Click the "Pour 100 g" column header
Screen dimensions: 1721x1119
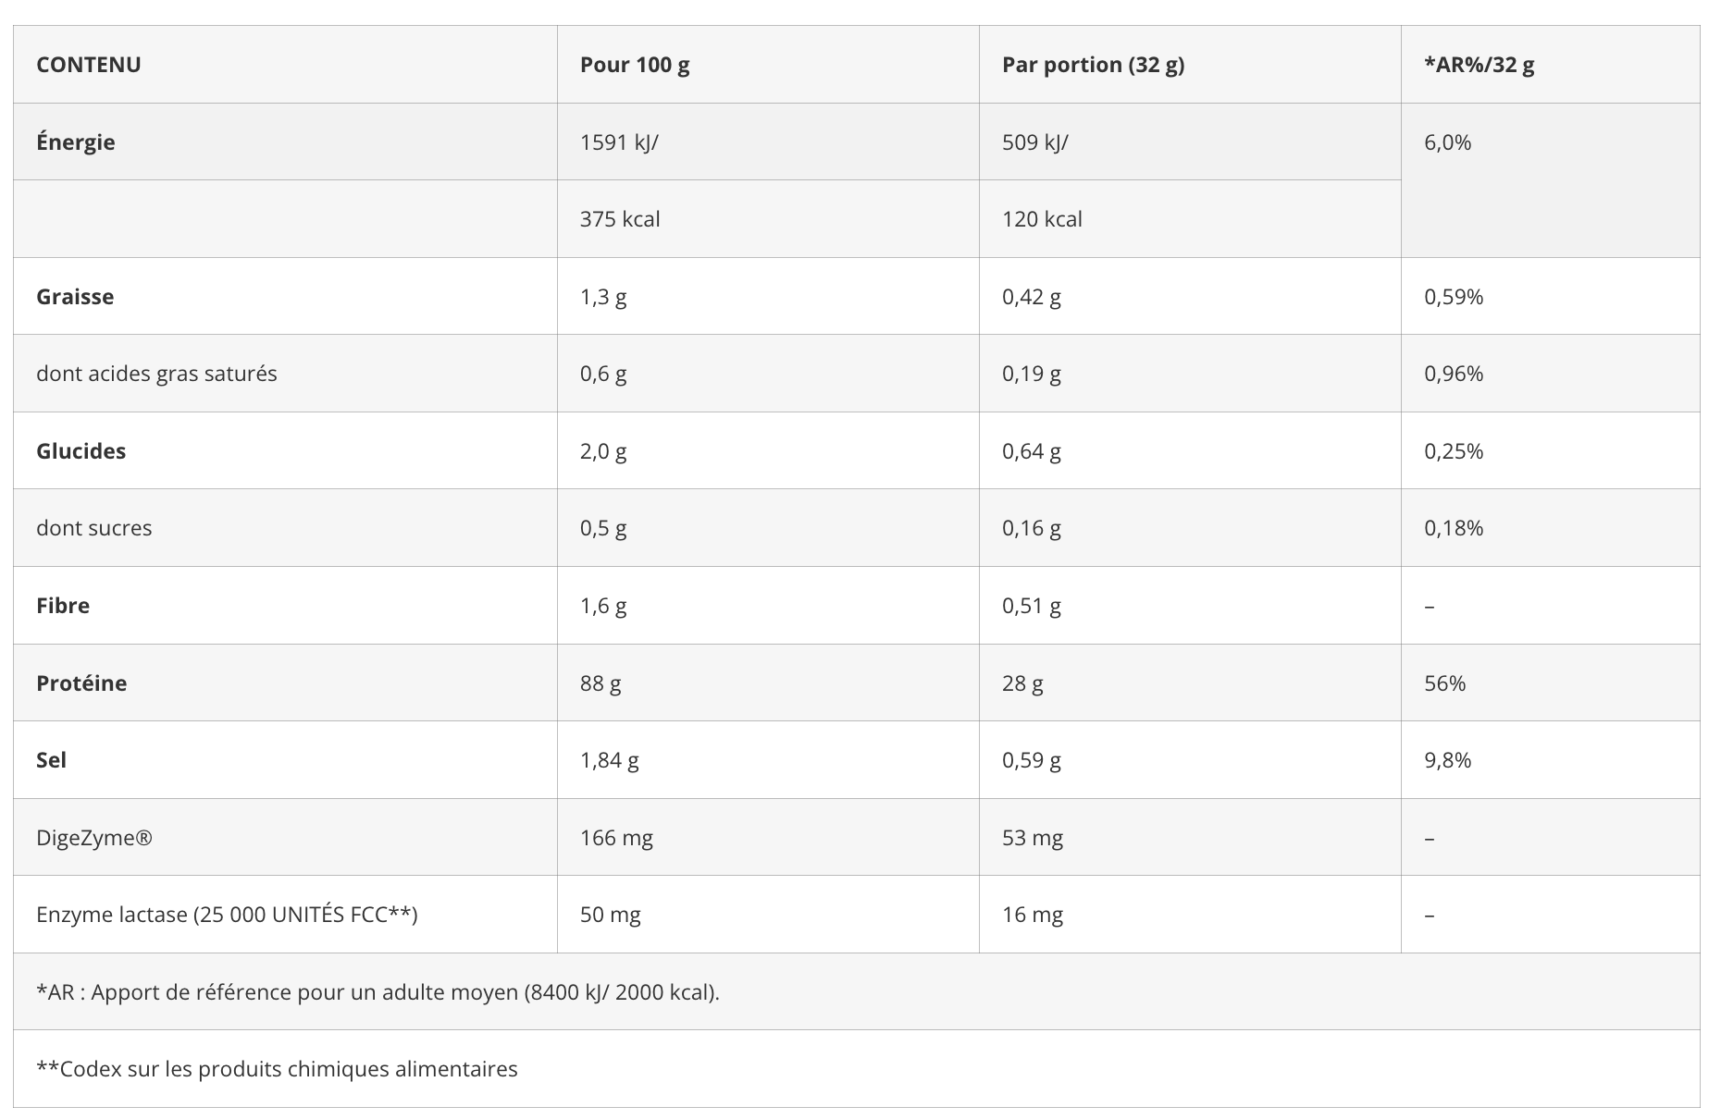click(635, 65)
